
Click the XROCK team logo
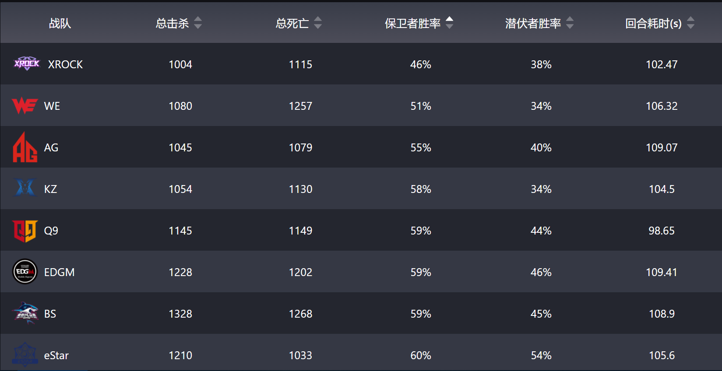(27, 64)
